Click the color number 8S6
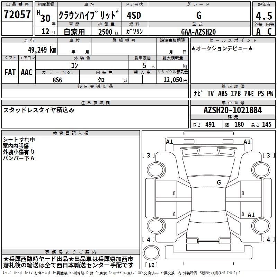The image size is (277, 277). pyautogui.click(x=57, y=80)
